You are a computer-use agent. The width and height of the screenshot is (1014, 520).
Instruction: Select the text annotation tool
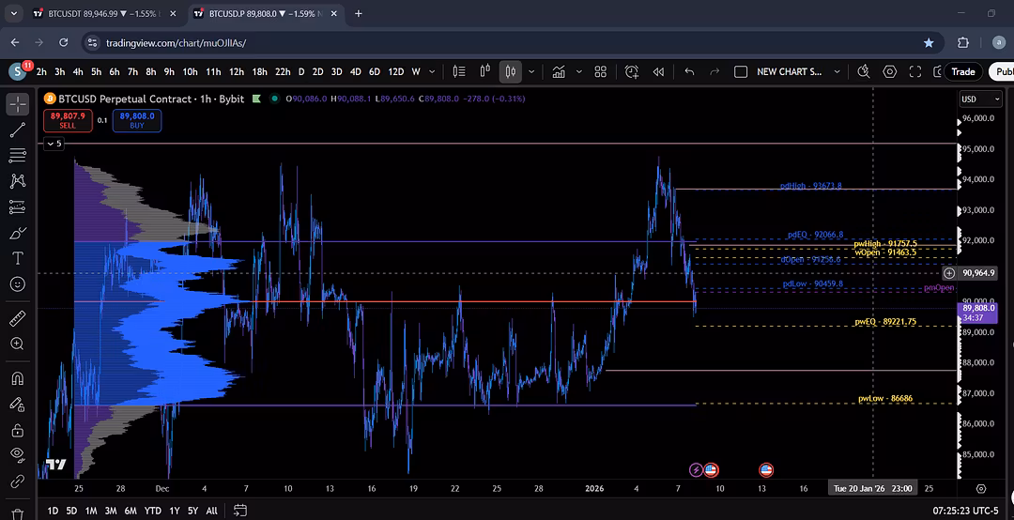coord(17,258)
